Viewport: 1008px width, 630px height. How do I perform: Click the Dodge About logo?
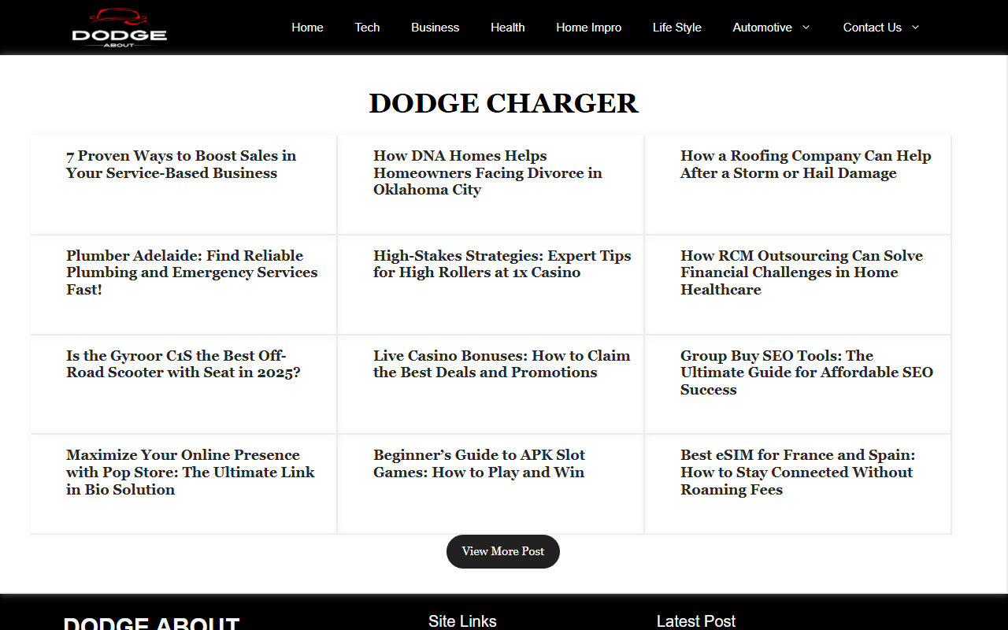pos(119,28)
